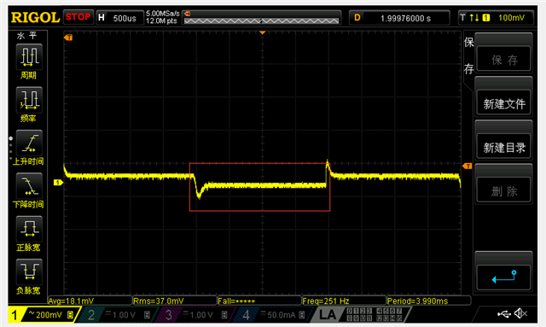
Task: Select the 下降时间 fall time icon
Action: [x=29, y=186]
